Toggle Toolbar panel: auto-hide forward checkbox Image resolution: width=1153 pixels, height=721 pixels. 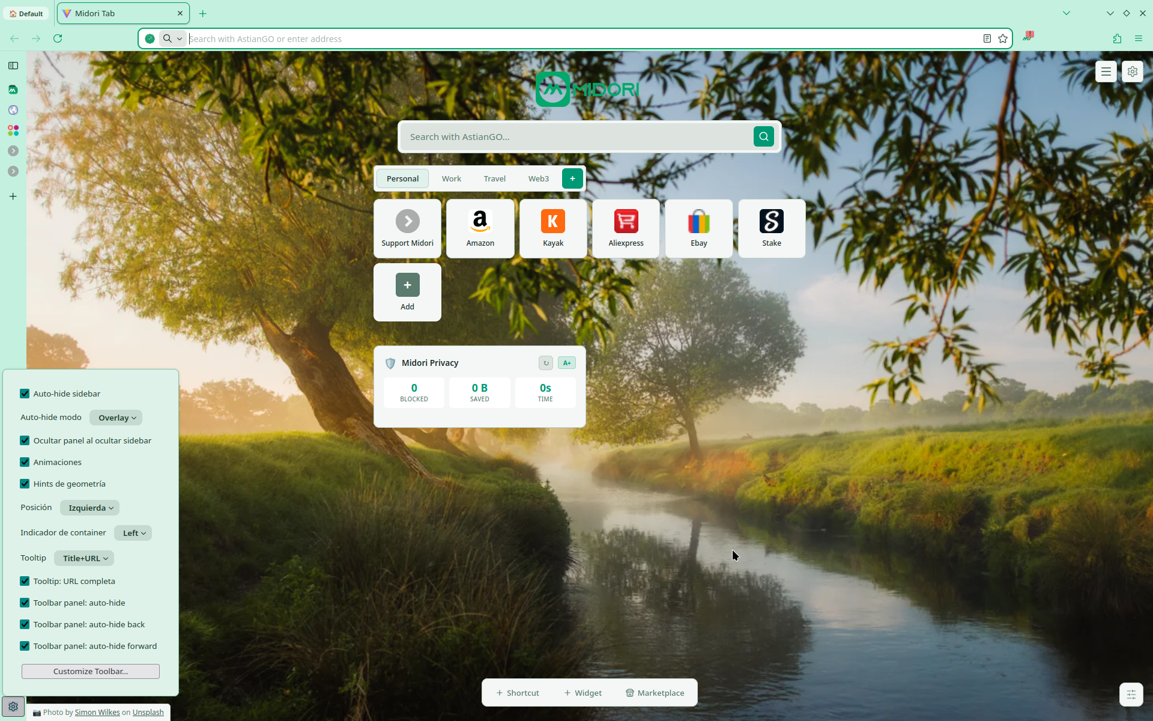pyautogui.click(x=25, y=646)
